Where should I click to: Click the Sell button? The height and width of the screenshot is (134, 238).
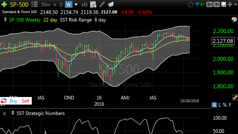pyautogui.click(x=25, y=101)
